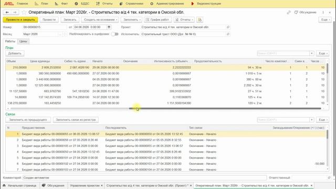Go to the Начальная страница tab

pos(20,185)
